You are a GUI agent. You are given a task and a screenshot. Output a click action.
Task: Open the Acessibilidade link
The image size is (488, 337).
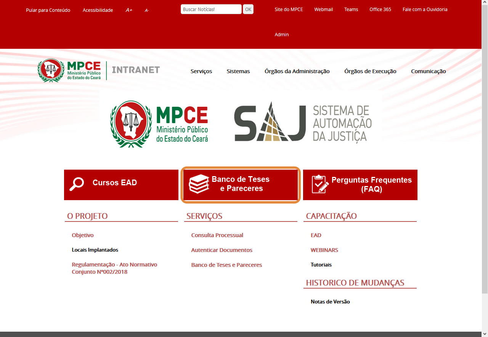[98, 10]
